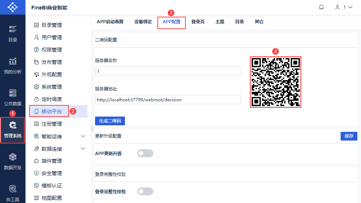Click the 移动平台 phone icon

tap(36, 111)
